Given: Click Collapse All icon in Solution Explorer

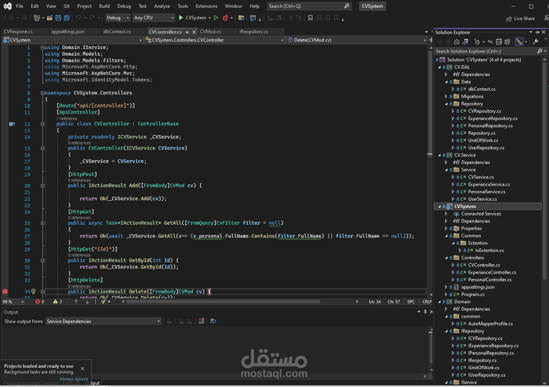Looking at the screenshot, I should click(x=499, y=42).
